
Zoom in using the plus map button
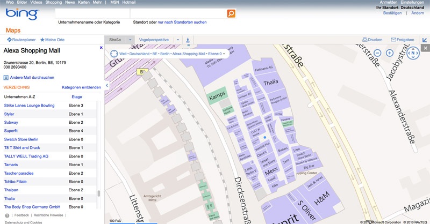(x=390, y=53)
